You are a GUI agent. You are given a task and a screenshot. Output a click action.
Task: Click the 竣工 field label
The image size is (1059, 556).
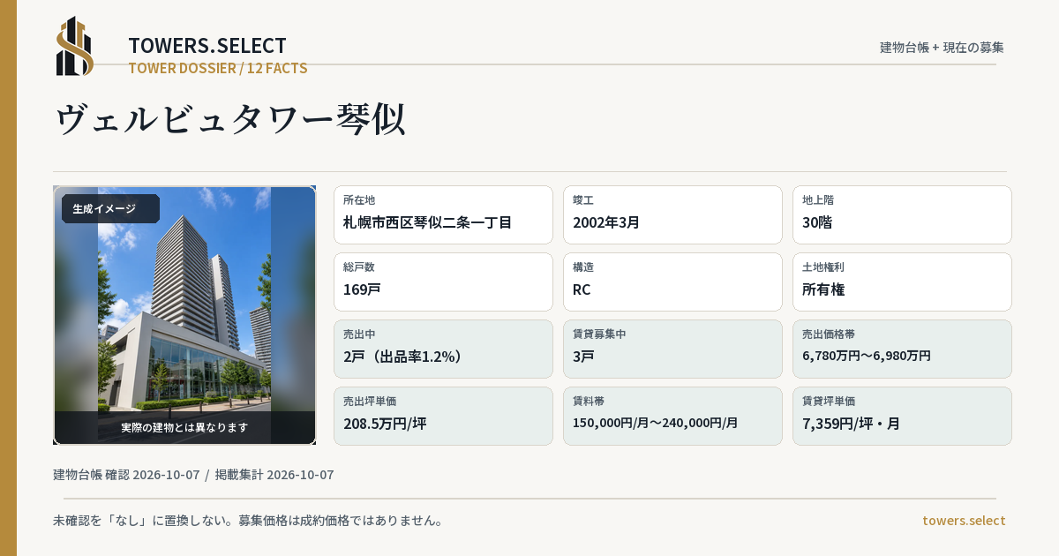583,200
